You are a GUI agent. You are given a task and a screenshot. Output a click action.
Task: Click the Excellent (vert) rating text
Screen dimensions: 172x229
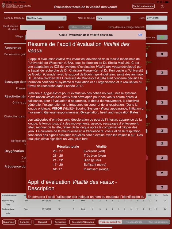pyautogui.click(x=94, y=151)
